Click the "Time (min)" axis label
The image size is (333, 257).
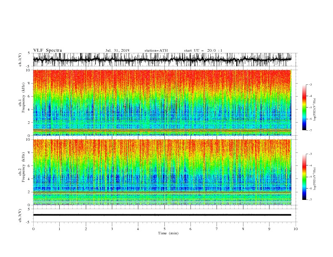click(168, 233)
